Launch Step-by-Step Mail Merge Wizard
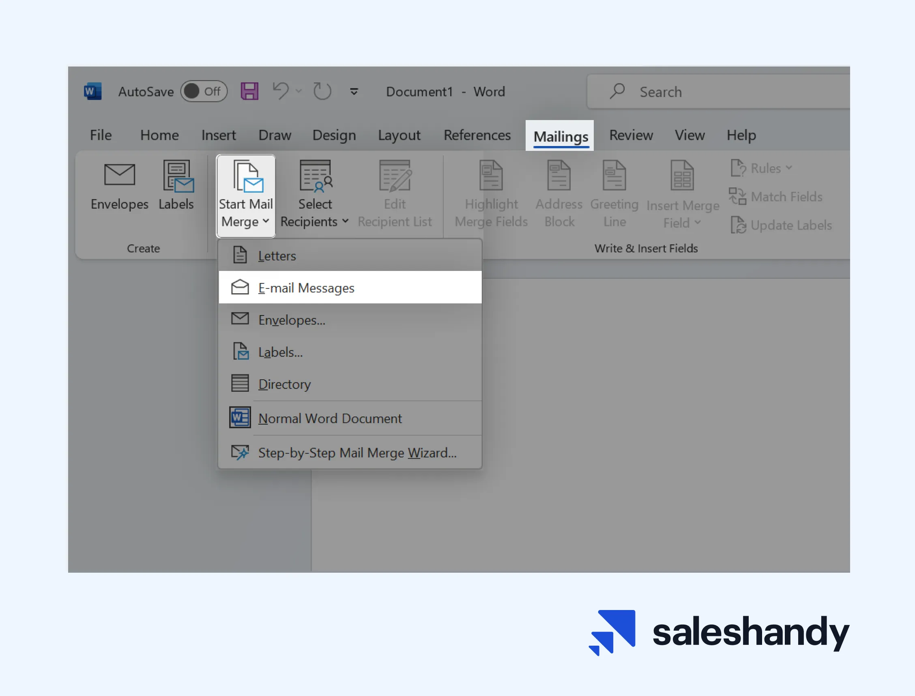Viewport: 915px width, 696px height. (x=350, y=452)
